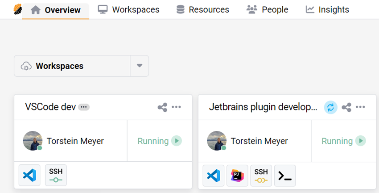The image size is (379, 193).
Task: Click the sync refresh icon on Jetbrains card
Action: click(x=330, y=107)
